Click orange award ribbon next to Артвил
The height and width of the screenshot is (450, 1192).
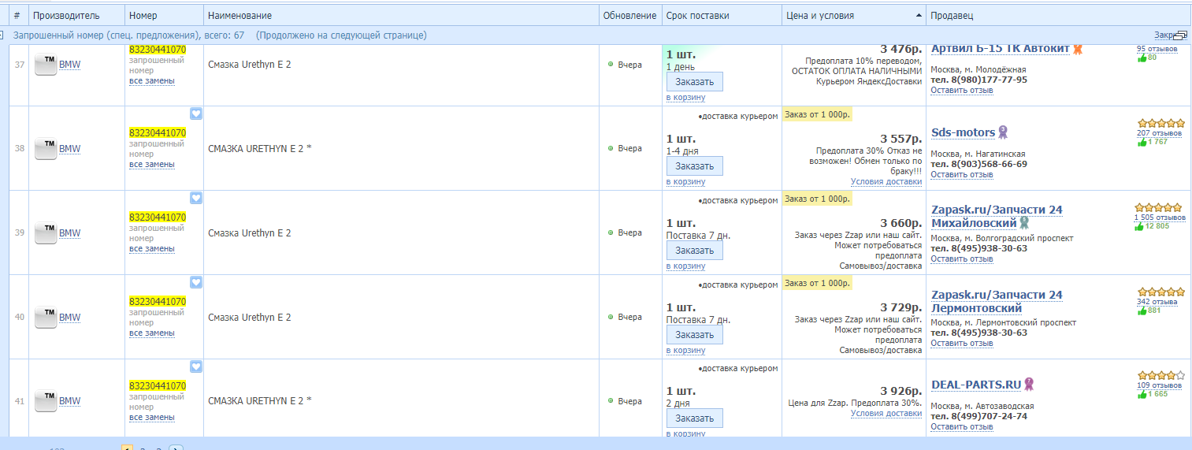pos(1078,49)
